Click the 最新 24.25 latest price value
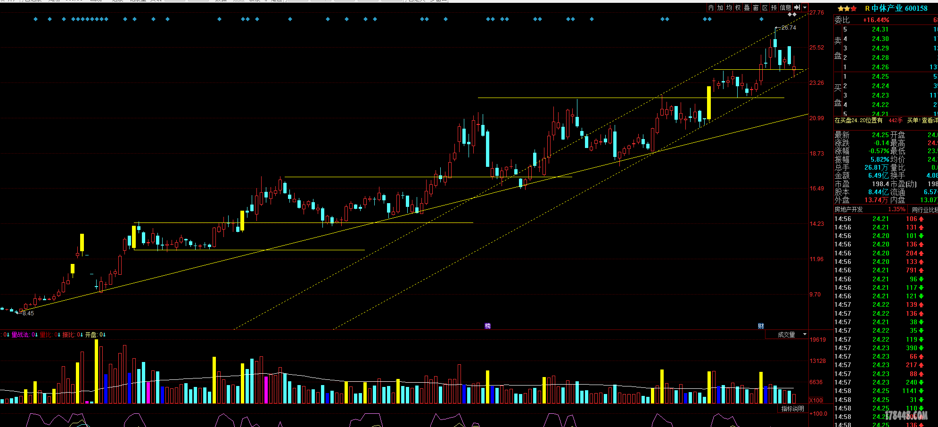 coord(880,135)
